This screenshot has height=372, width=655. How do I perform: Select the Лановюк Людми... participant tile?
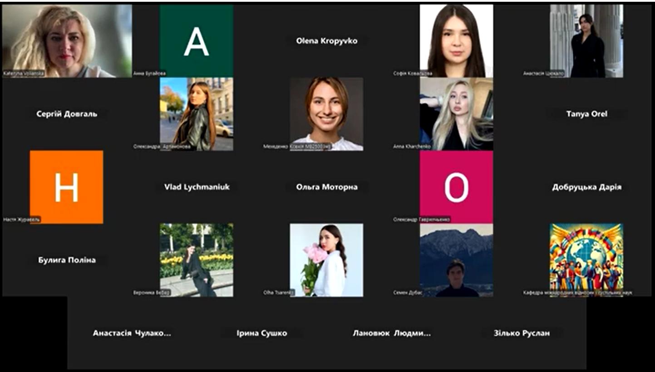[392, 333]
